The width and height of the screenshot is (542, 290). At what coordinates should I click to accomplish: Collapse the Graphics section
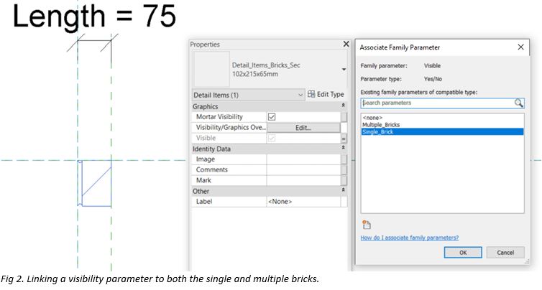point(343,106)
